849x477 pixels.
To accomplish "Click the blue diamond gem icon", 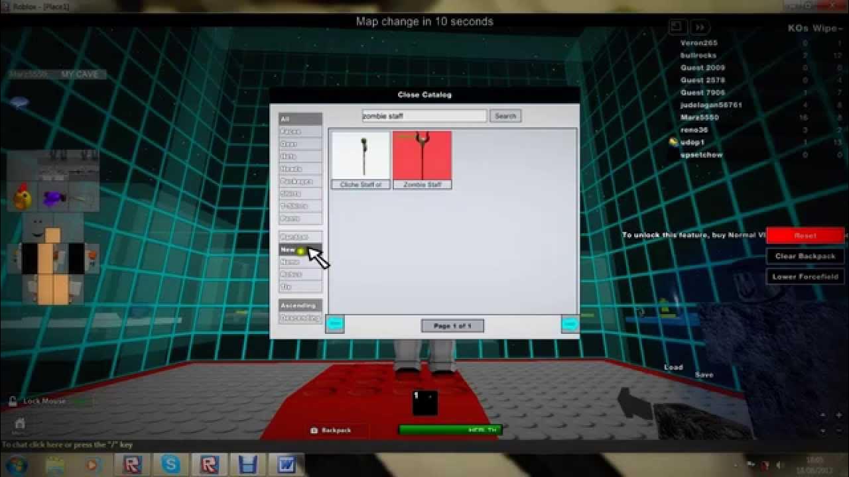I will pyautogui.click(x=20, y=103).
